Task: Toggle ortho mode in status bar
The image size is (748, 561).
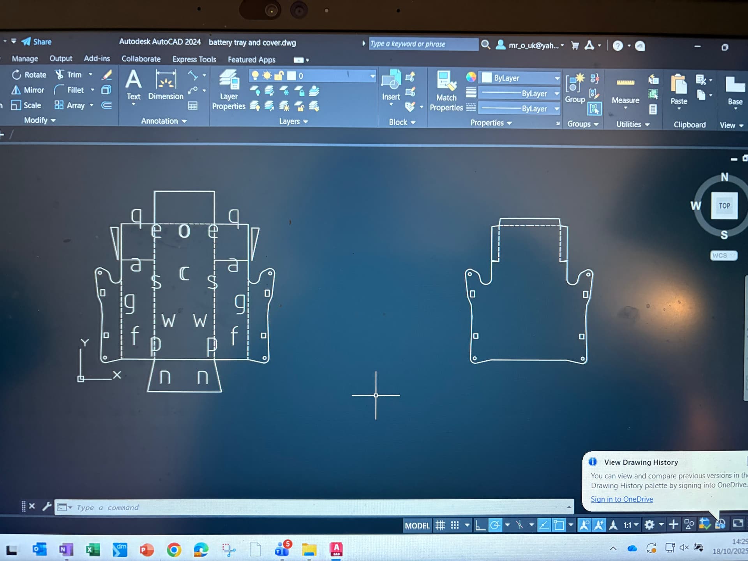Action: [x=480, y=525]
